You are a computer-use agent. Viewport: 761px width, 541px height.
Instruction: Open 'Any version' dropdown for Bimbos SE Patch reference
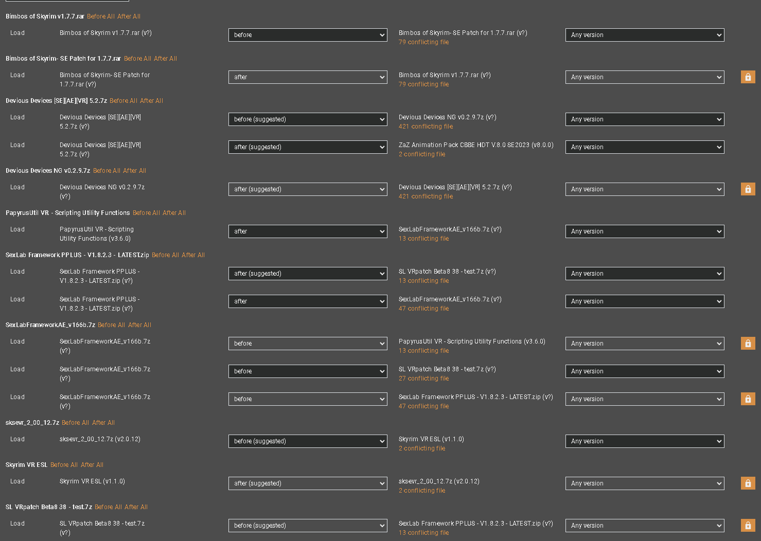pyautogui.click(x=645, y=35)
